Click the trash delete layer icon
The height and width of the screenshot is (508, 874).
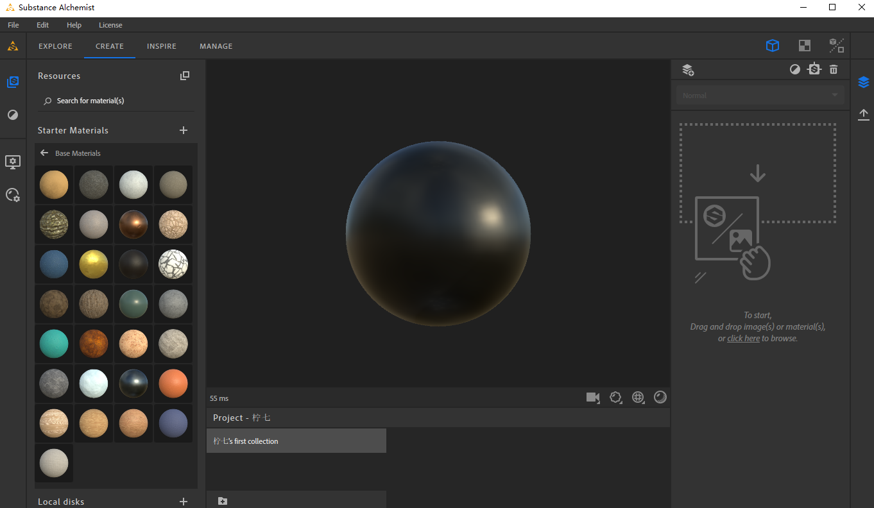(x=834, y=69)
